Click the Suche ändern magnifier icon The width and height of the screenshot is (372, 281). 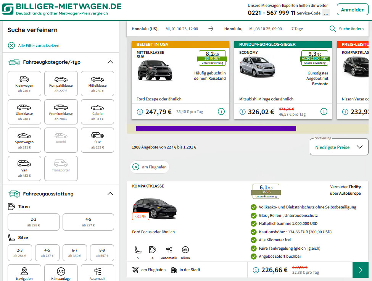(x=333, y=29)
